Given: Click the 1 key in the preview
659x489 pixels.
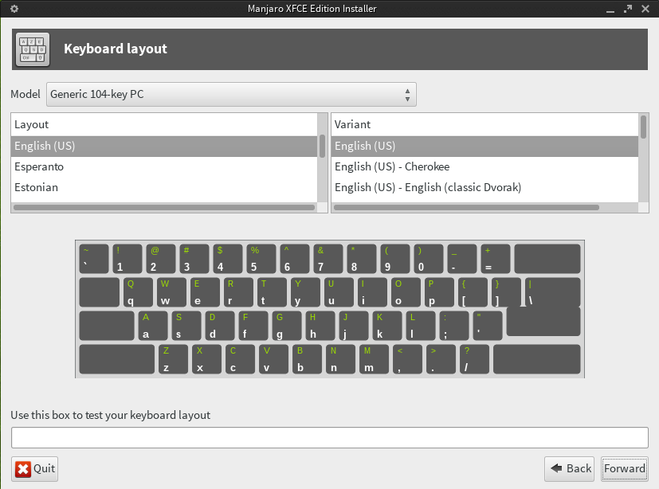Looking at the screenshot, I should (127, 259).
